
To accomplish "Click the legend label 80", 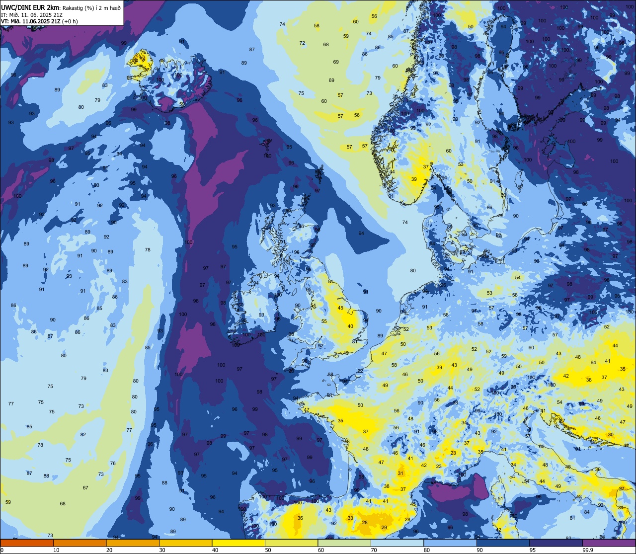I will coord(427,550).
